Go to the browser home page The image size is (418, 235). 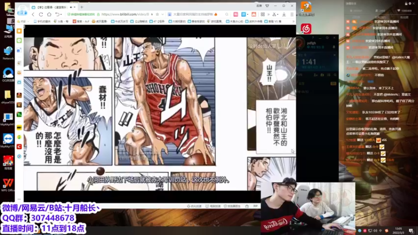click(x=49, y=15)
